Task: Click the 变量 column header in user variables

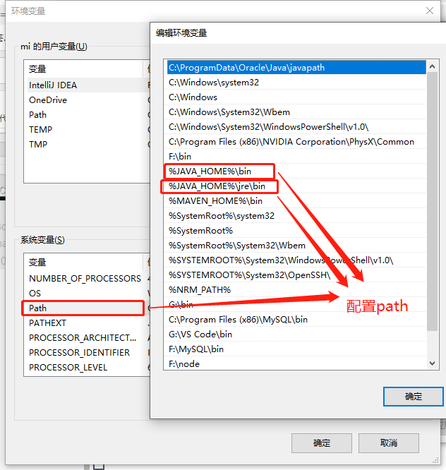Action: point(83,69)
